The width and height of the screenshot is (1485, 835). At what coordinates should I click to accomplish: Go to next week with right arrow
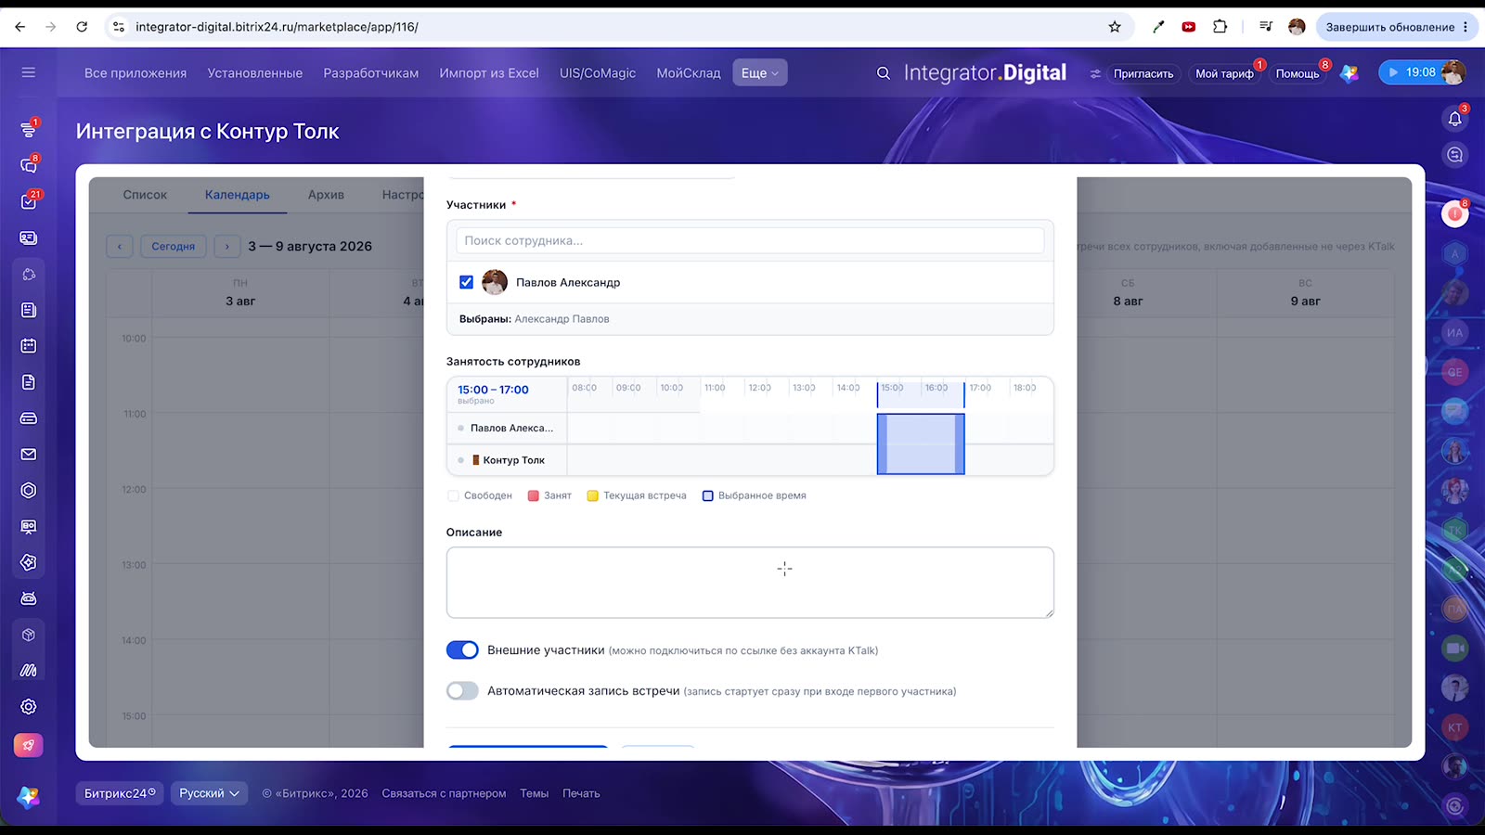click(x=227, y=247)
